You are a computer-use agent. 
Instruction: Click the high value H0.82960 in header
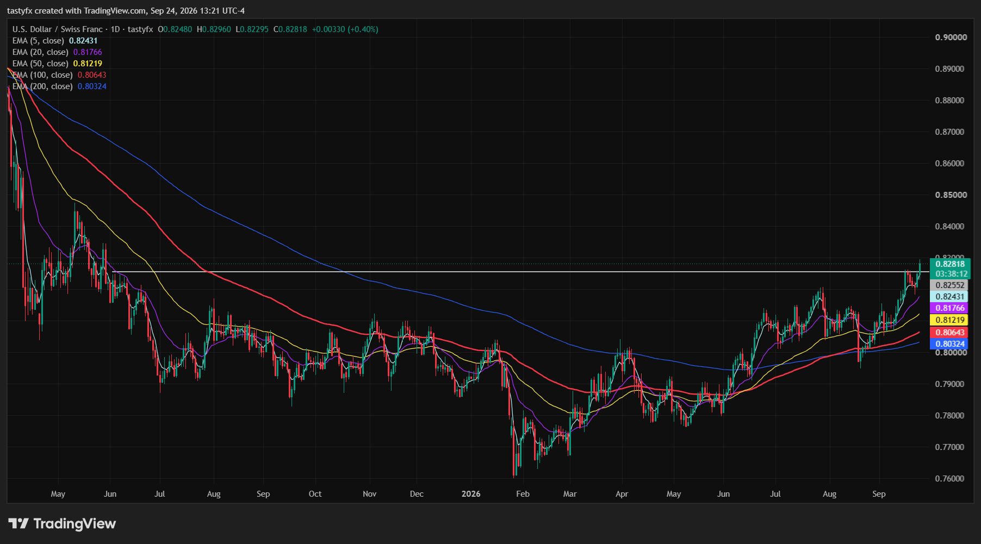click(x=214, y=29)
